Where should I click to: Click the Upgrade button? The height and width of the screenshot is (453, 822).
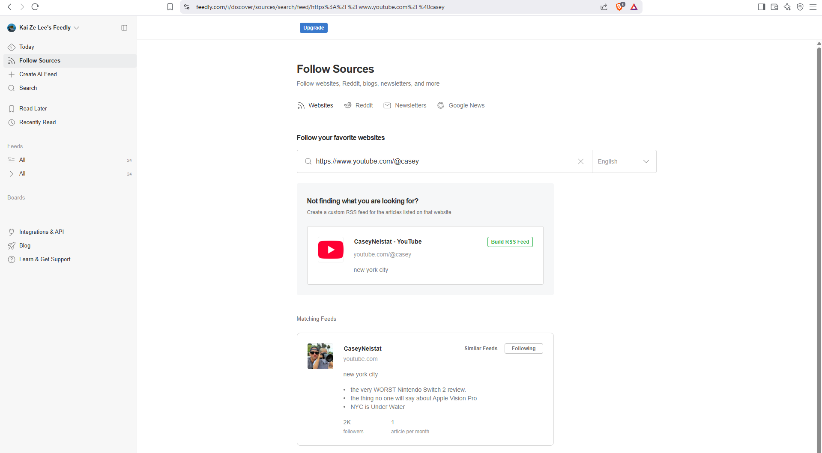pyautogui.click(x=314, y=28)
